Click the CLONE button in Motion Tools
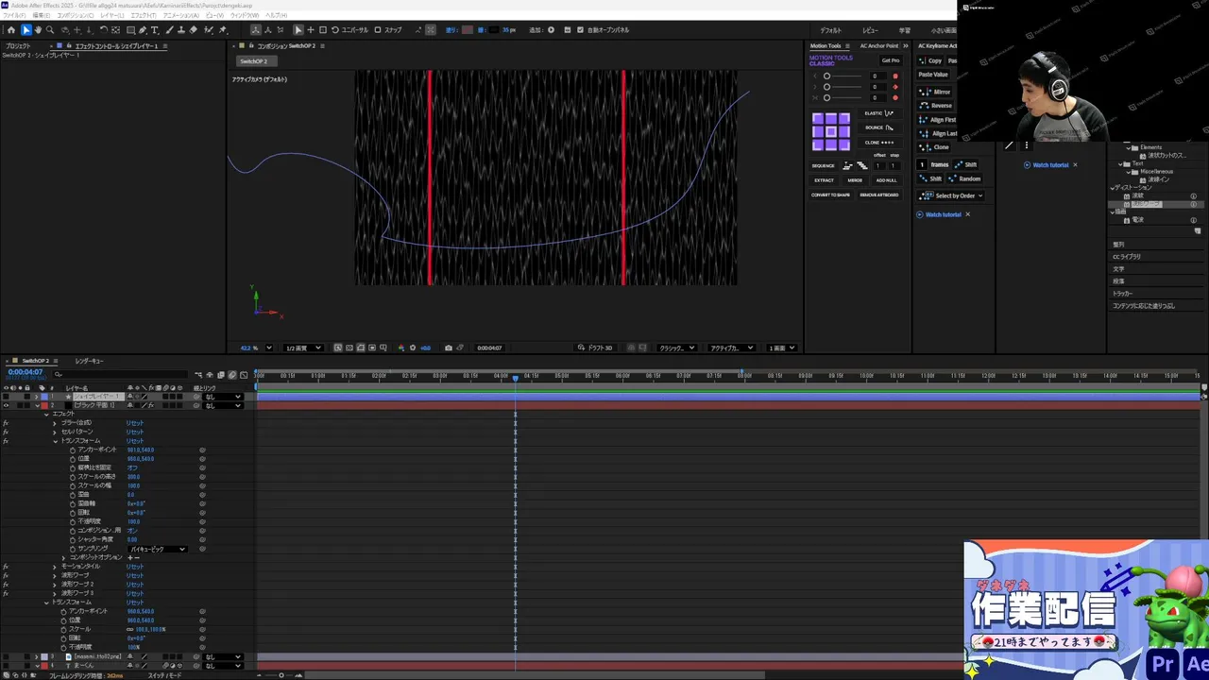 point(880,143)
